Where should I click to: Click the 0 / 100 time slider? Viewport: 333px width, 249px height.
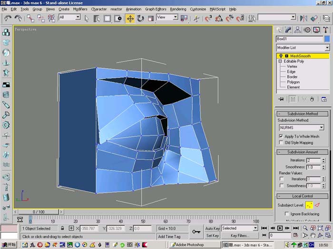tap(39, 212)
